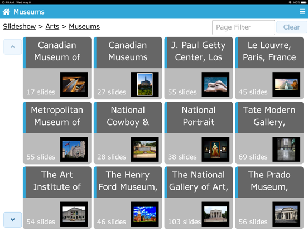The width and height of the screenshot is (308, 231).
Task: Open Tate Modern Gallery card title
Action: click(269, 116)
